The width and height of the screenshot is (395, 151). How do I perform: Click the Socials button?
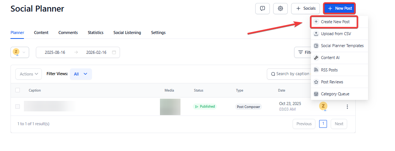click(305, 9)
